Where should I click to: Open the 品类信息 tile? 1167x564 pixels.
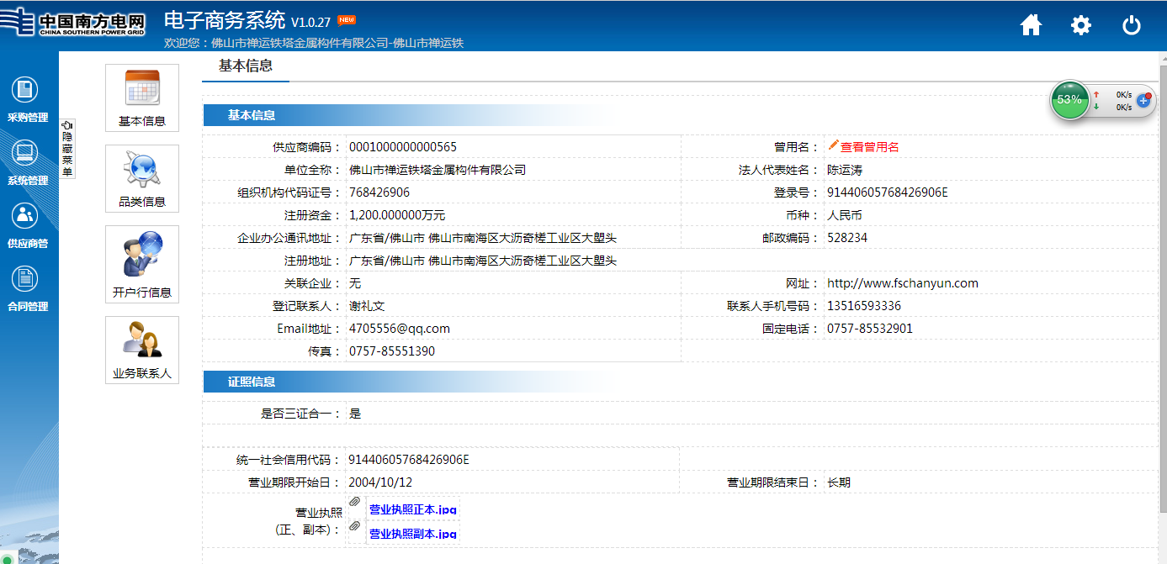click(142, 178)
